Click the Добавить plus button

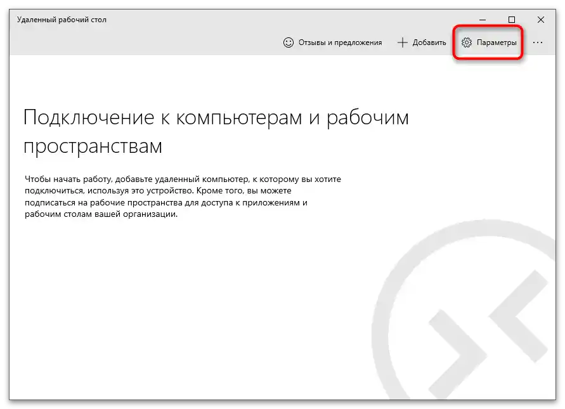[x=422, y=42]
